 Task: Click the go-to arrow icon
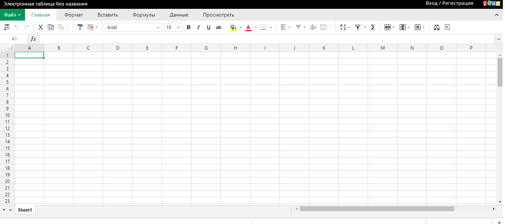447,27
